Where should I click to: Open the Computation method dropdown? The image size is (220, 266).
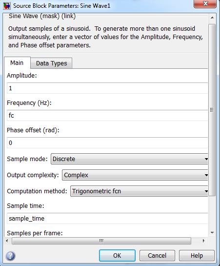(x=139, y=191)
